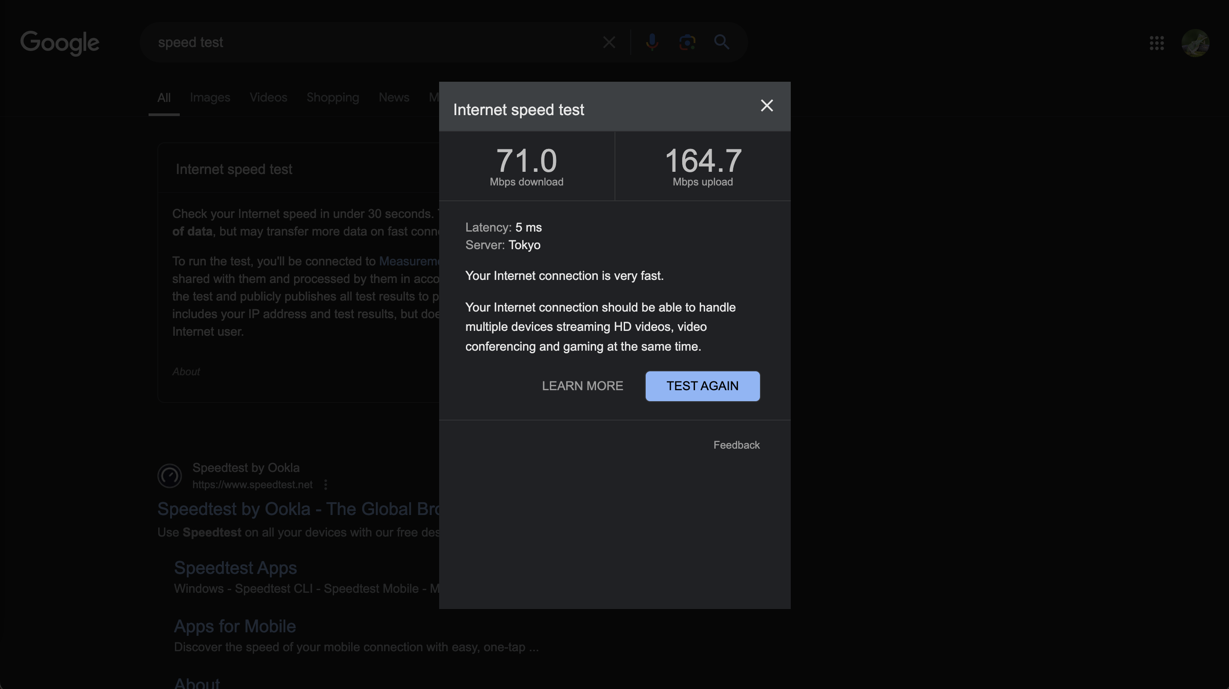Select the All results tab
The image size is (1229, 689).
[x=164, y=98]
